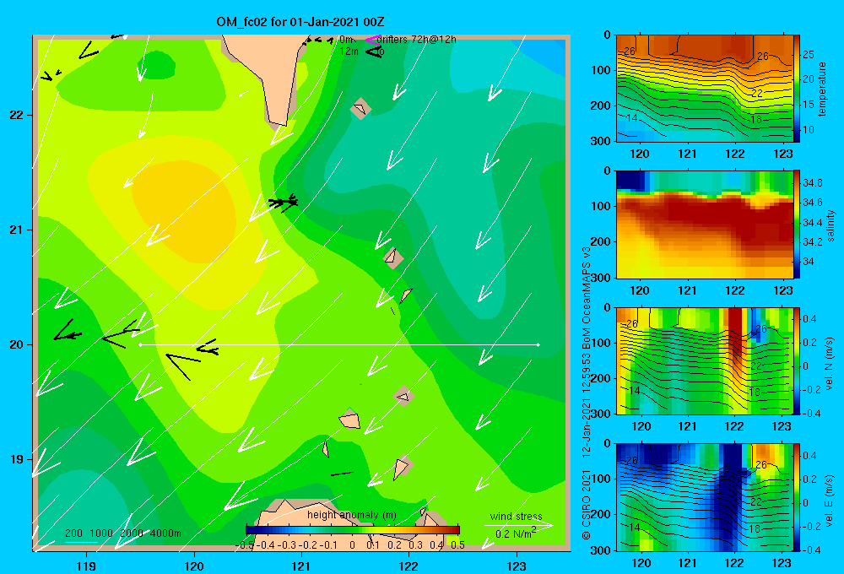Click the white transect line along 20°N
Viewport: 844px width, 574px height.
(x=339, y=344)
